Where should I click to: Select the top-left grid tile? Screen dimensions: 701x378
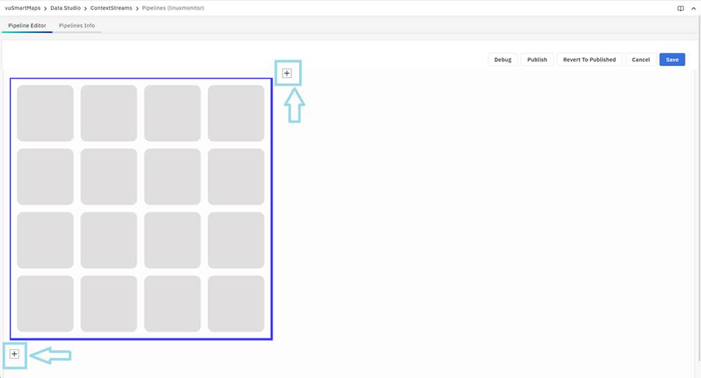pyautogui.click(x=45, y=114)
